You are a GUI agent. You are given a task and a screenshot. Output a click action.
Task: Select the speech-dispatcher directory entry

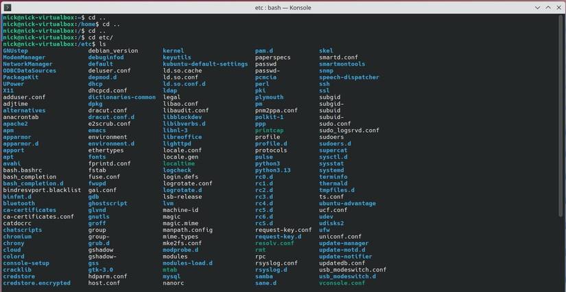click(349, 77)
